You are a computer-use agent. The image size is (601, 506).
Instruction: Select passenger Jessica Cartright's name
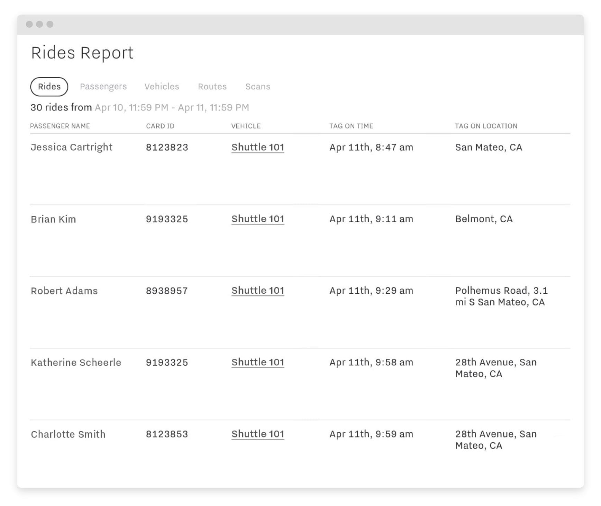71,147
